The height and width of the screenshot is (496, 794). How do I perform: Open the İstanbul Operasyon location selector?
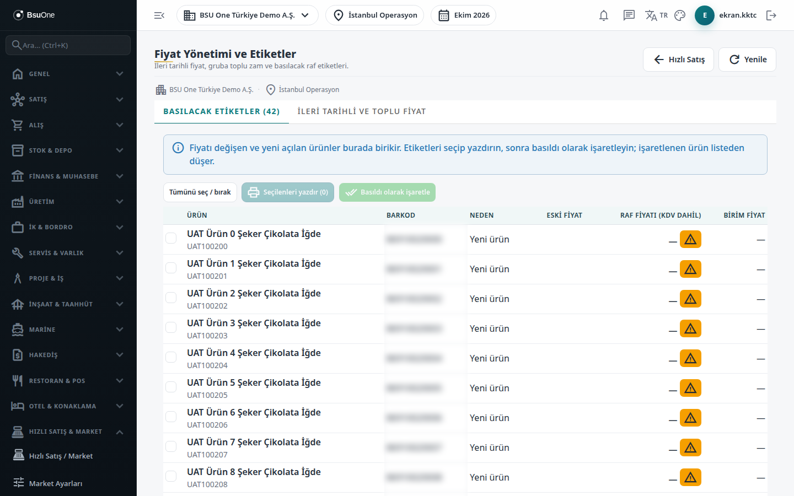[375, 15]
